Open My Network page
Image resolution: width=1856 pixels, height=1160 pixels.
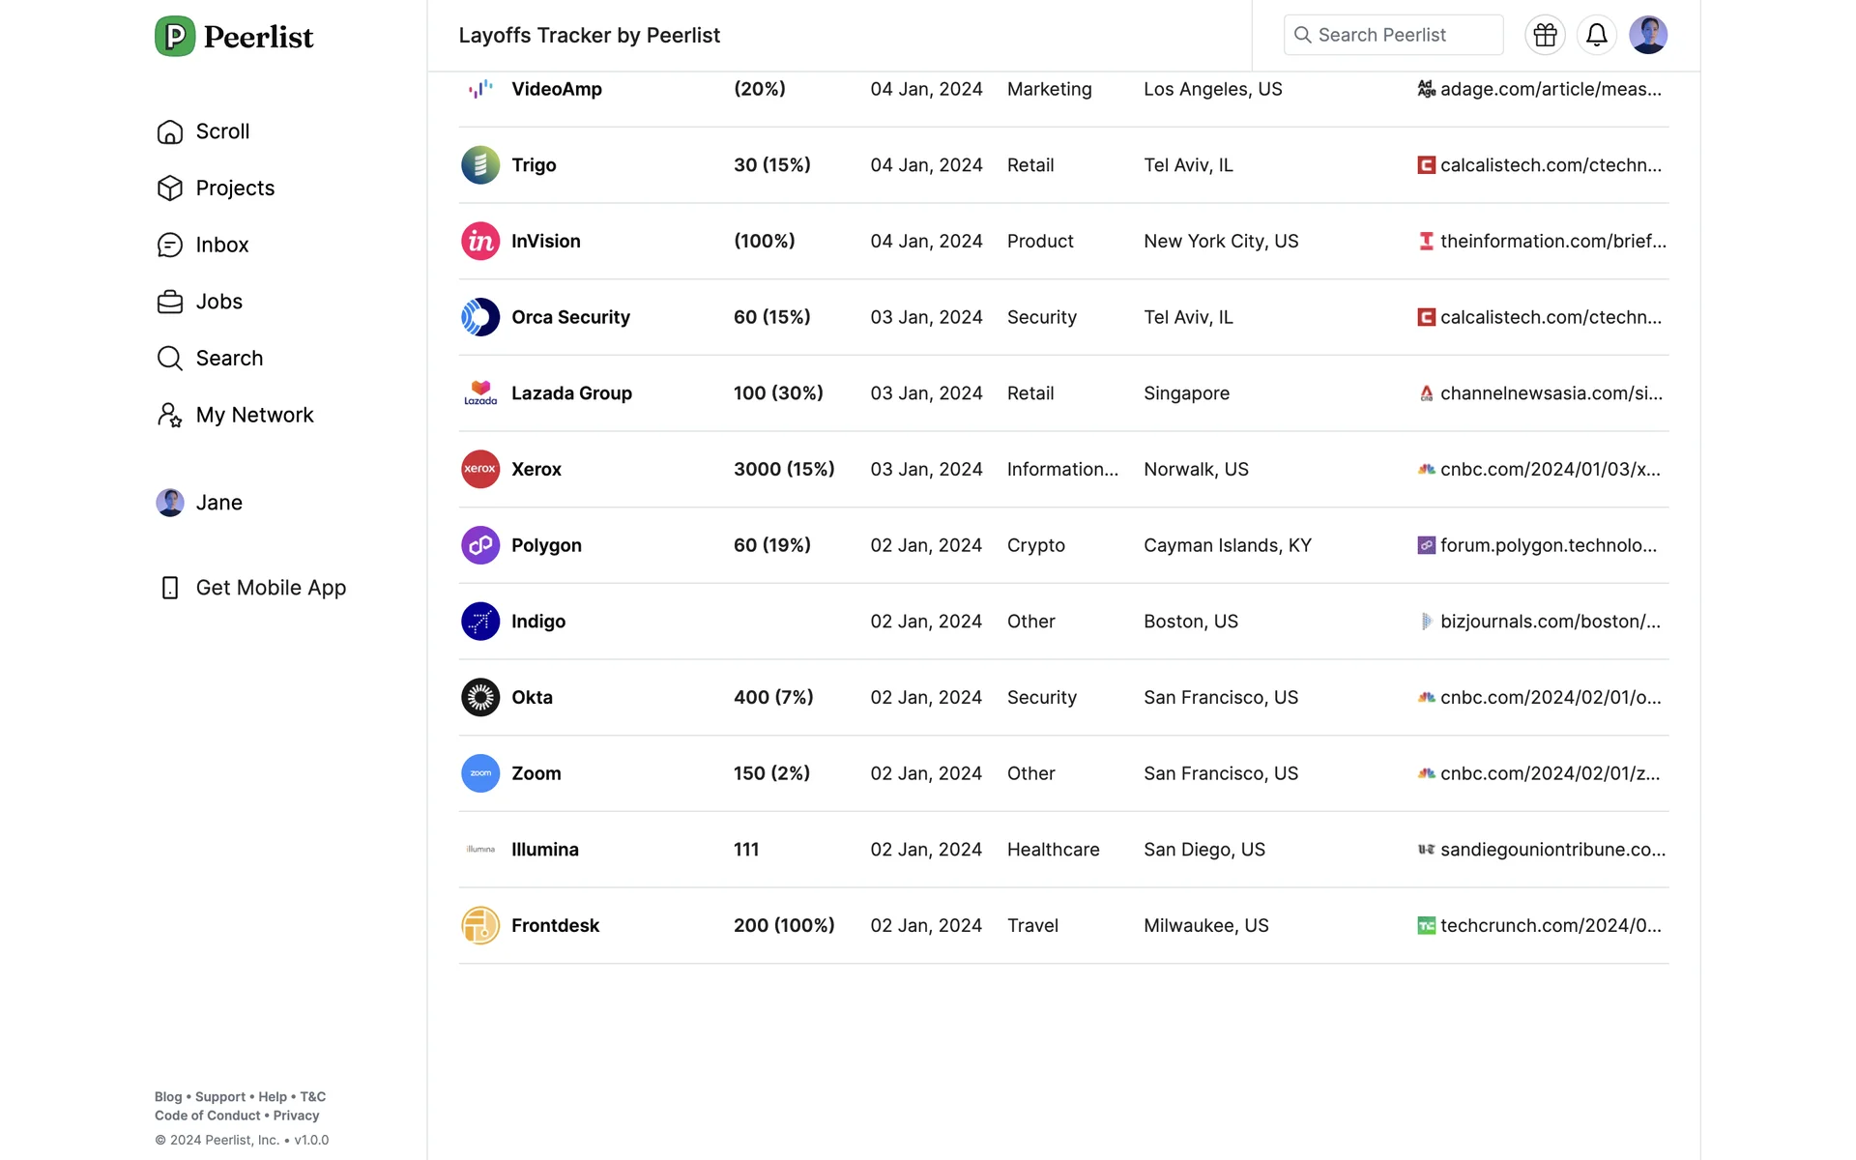click(254, 415)
